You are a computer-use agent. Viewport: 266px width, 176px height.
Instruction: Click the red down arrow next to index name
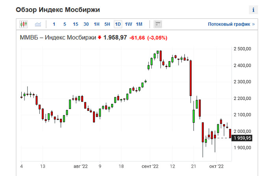[100, 38]
